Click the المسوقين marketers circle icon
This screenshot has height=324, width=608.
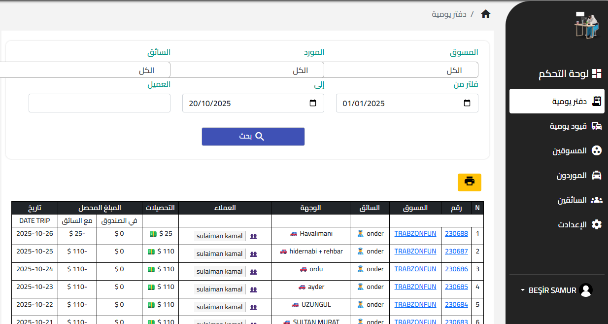597,150
